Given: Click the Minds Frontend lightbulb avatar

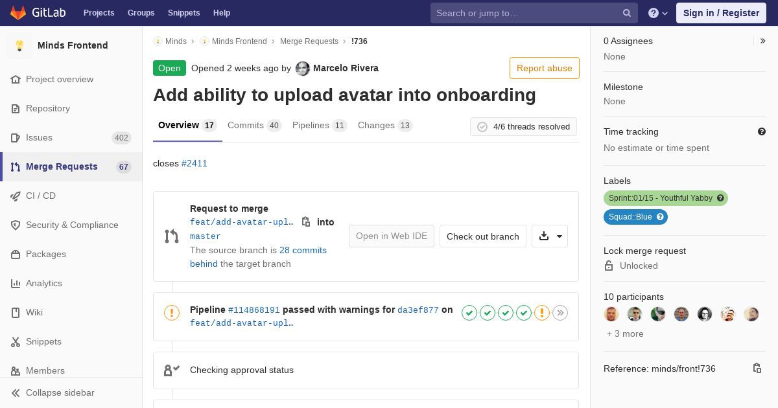Looking at the screenshot, I should (x=19, y=45).
